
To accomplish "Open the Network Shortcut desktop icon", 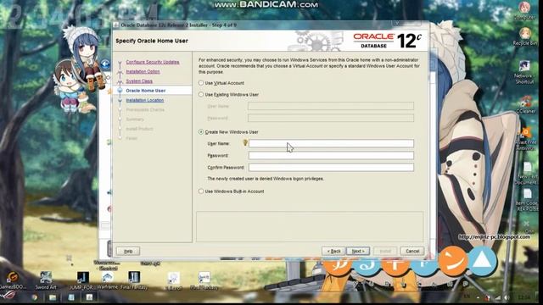I will coord(524,72).
